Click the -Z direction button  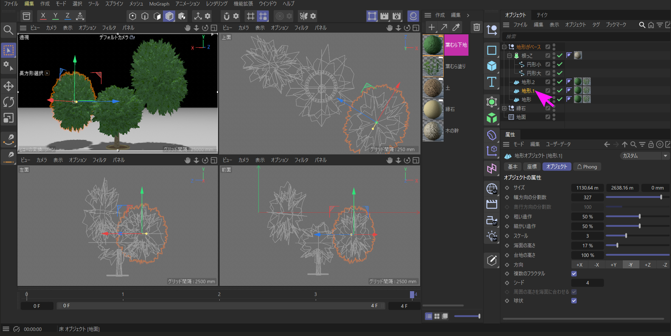664,265
